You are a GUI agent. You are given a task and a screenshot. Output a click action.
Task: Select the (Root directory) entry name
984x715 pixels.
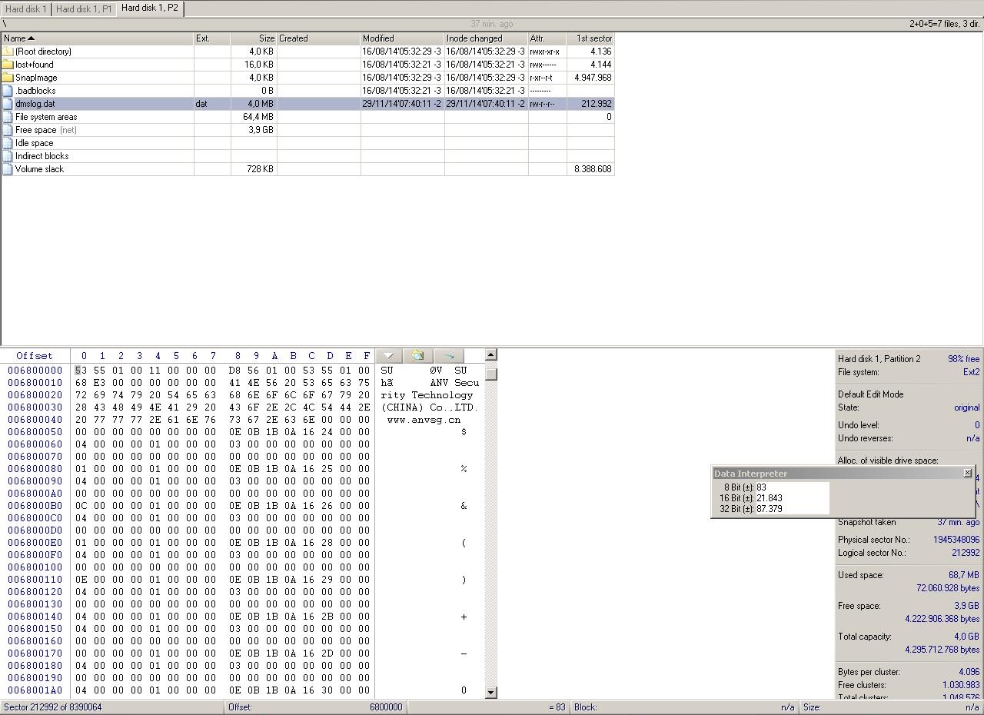pyautogui.click(x=43, y=52)
